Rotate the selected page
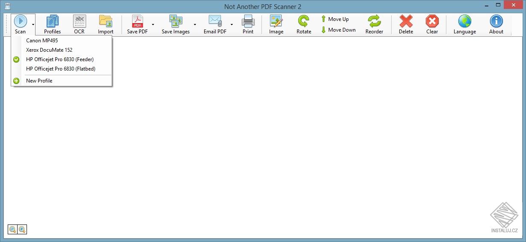526x242 pixels. 304,24
